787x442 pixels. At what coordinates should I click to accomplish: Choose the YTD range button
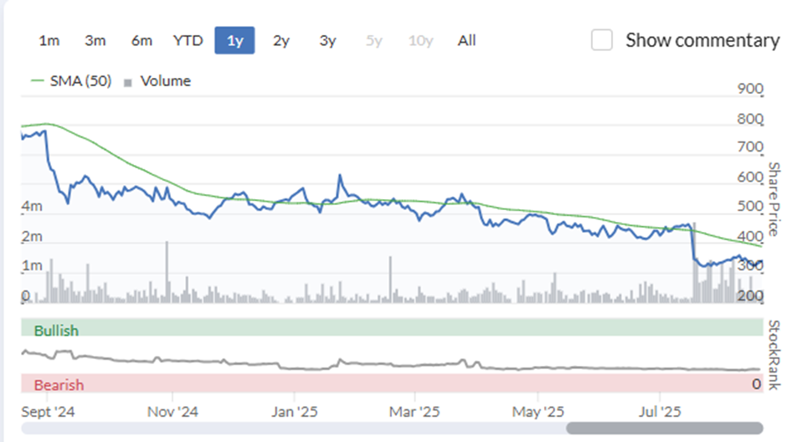tap(188, 41)
